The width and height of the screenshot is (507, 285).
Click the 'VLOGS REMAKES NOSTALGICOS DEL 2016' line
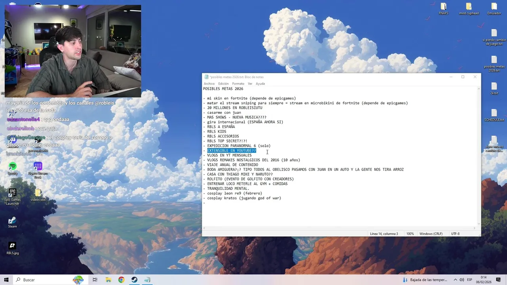tap(252, 160)
